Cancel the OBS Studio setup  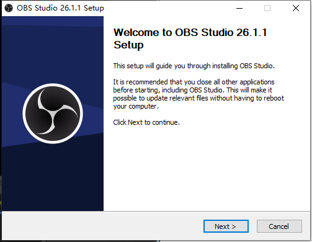(279, 226)
